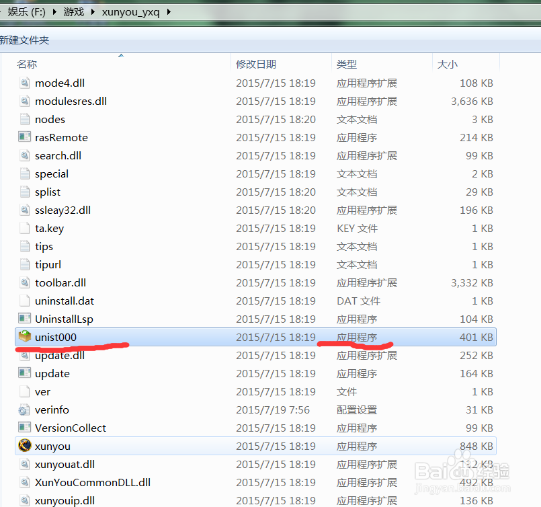Sort by the 大小 column header
This screenshot has width=541, height=507.
448,64
